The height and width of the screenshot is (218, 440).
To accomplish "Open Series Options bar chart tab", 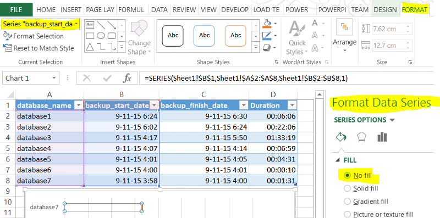I will point(382,137).
